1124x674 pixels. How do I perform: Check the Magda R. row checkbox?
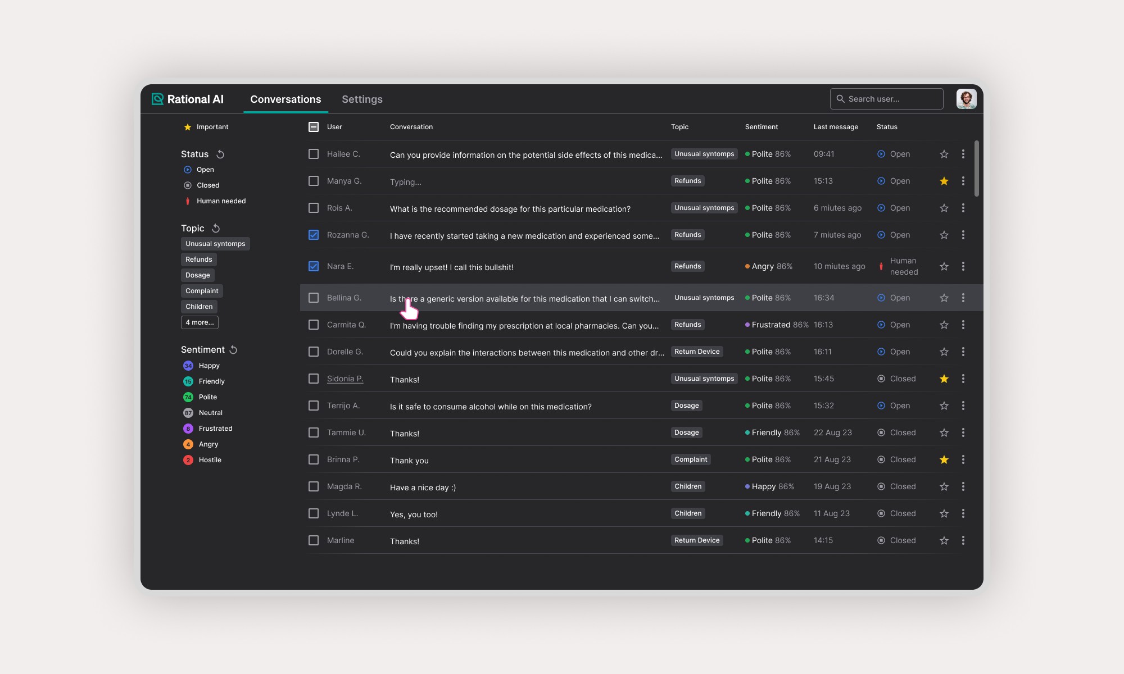point(314,486)
